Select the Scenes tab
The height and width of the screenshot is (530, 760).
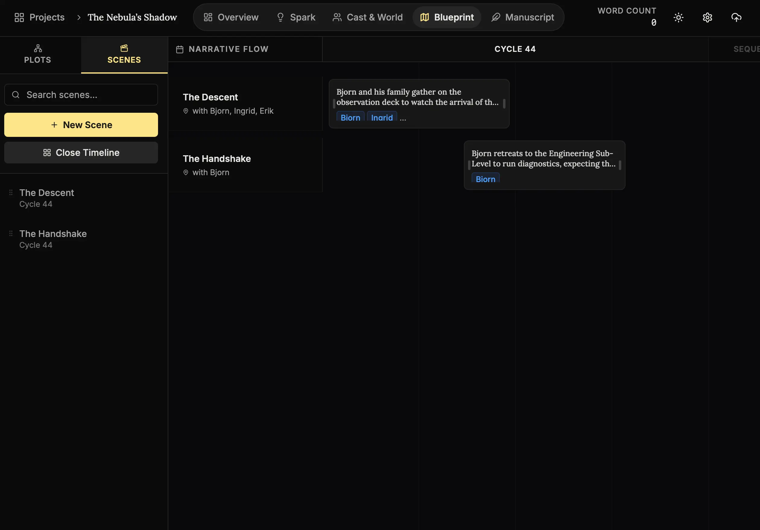(x=124, y=55)
